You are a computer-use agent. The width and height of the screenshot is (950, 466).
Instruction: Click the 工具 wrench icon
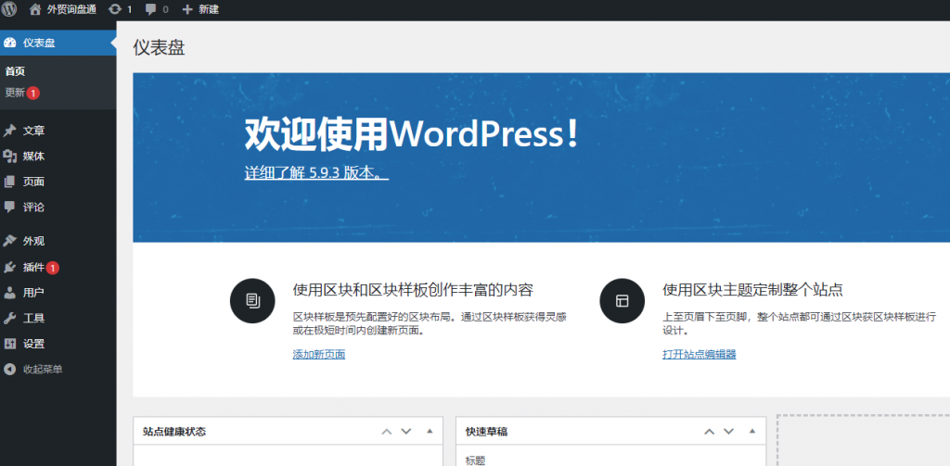(9, 319)
